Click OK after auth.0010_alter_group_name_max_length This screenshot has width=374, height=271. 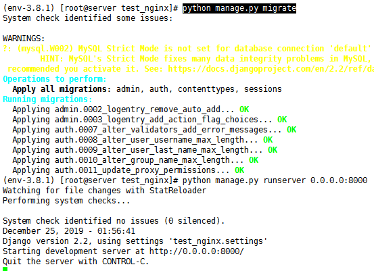pyautogui.click(x=254, y=160)
